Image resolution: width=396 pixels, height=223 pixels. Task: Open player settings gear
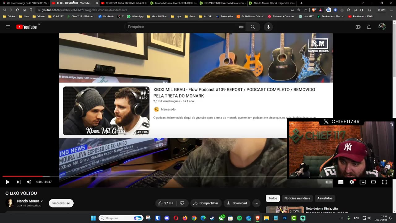[x=352, y=182]
